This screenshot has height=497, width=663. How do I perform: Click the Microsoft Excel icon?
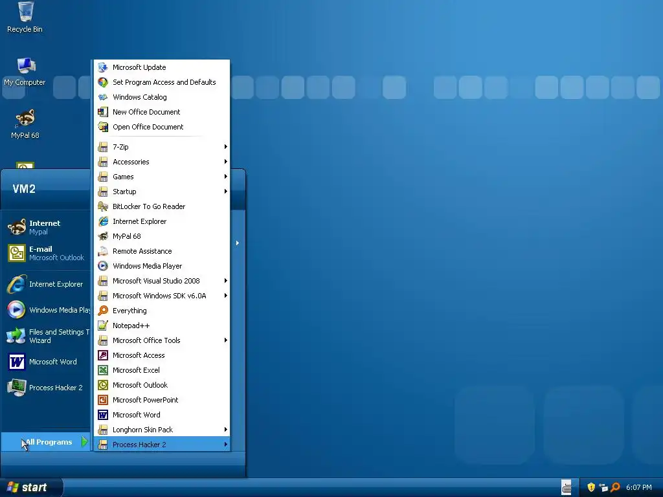pyautogui.click(x=103, y=370)
